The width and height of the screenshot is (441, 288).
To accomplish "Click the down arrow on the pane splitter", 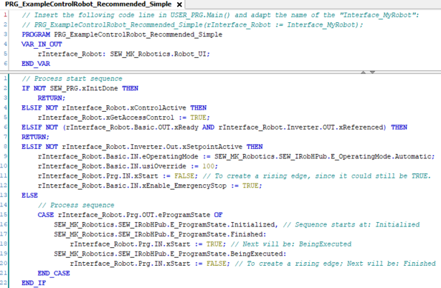I will (372, 72).
